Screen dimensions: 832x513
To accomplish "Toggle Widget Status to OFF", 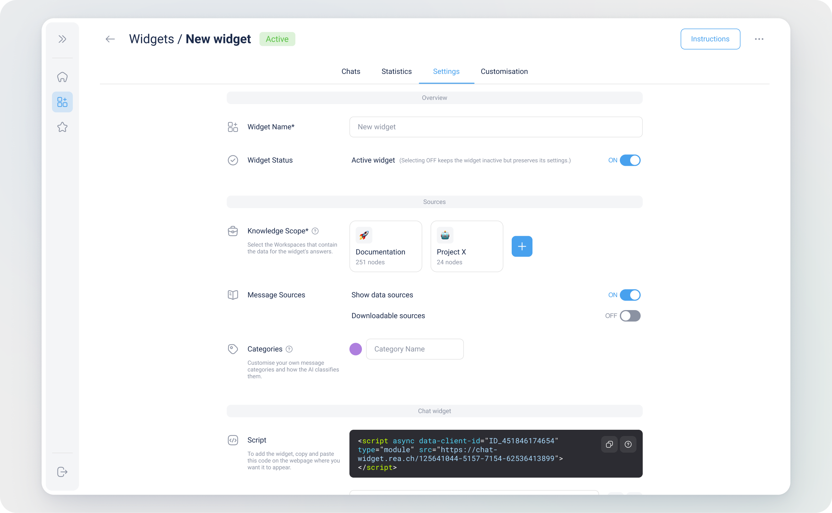I will tap(630, 160).
